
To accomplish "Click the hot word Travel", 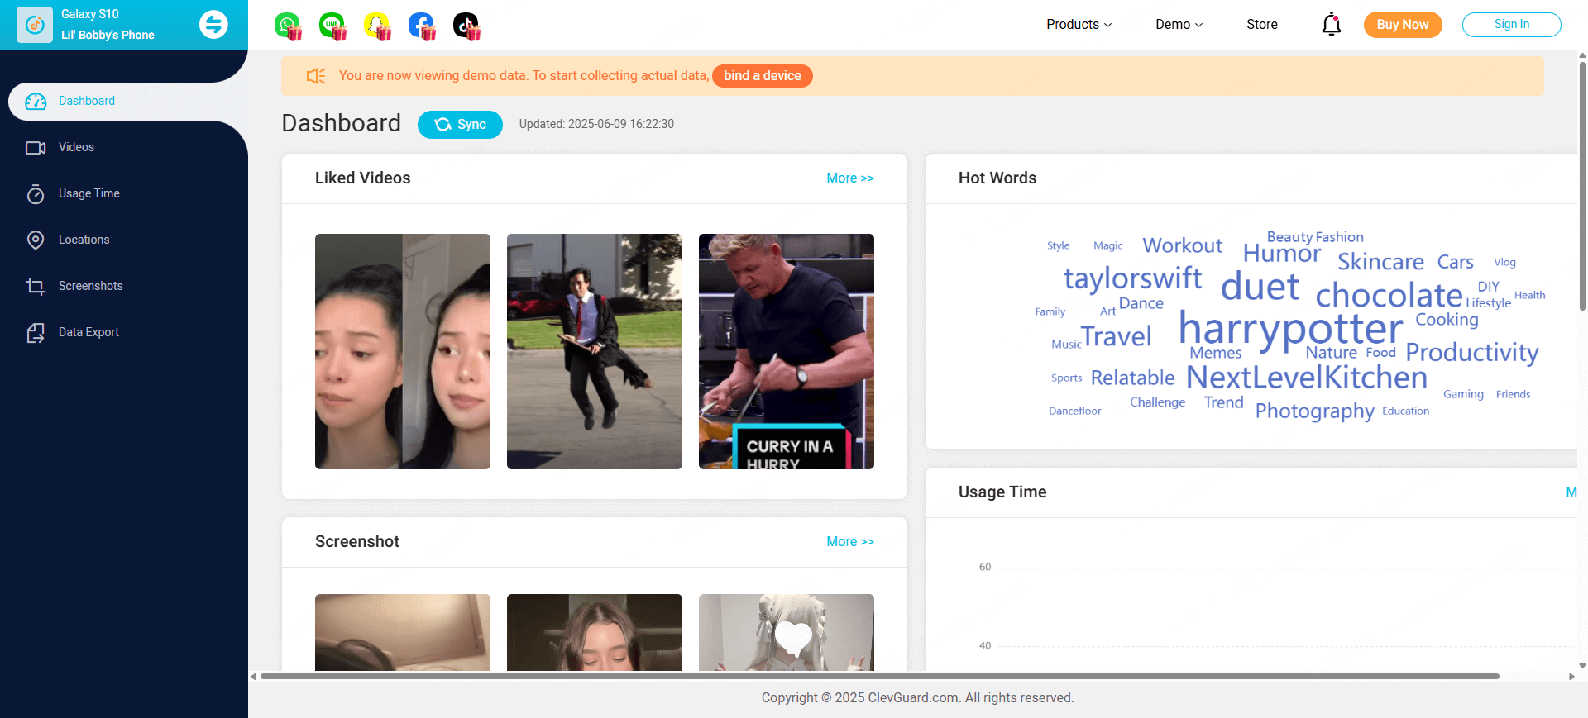I will click(x=1116, y=336).
